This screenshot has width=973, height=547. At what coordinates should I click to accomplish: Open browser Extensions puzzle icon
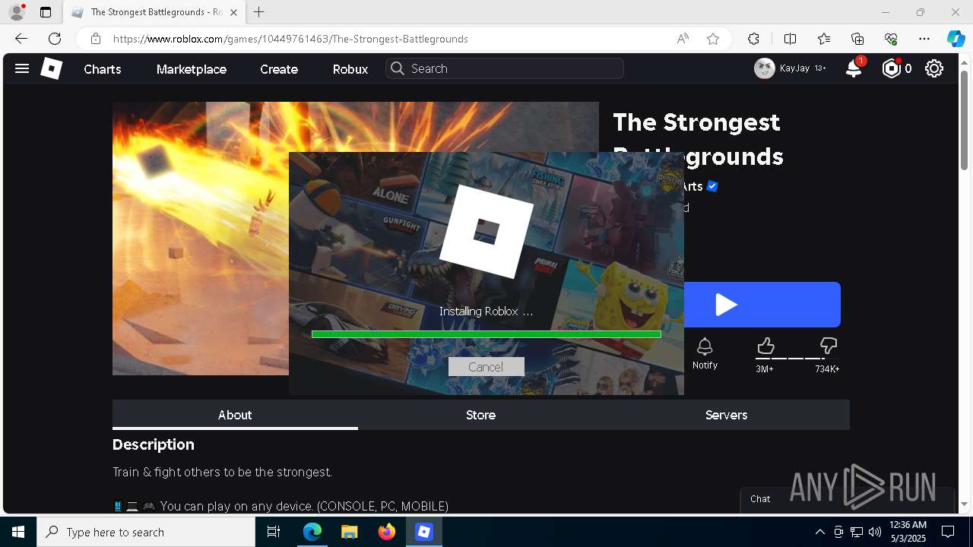click(753, 39)
